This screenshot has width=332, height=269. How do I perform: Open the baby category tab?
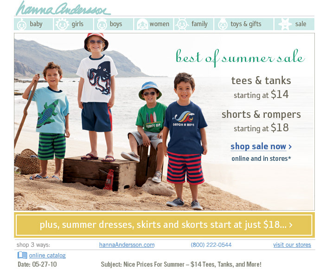33,24
